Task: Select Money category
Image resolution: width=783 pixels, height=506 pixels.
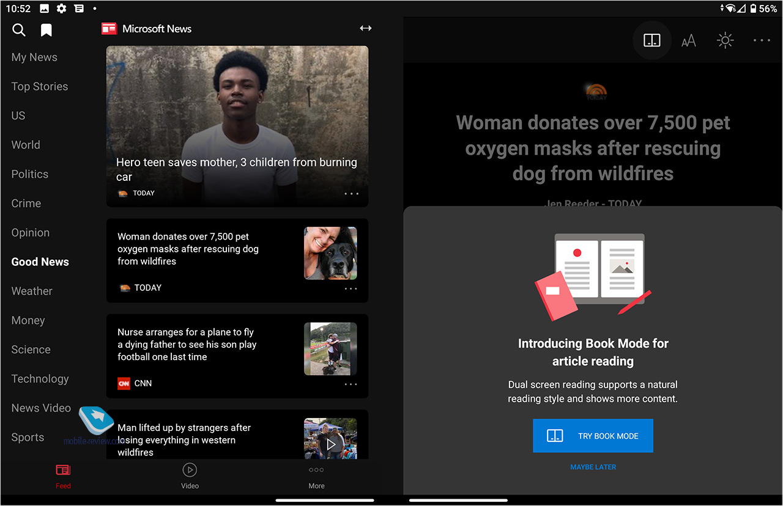Action: pos(28,321)
